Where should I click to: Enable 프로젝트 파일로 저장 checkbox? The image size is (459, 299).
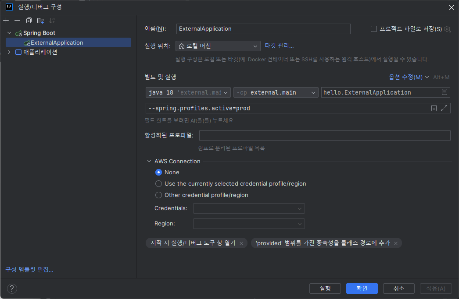[x=374, y=29]
